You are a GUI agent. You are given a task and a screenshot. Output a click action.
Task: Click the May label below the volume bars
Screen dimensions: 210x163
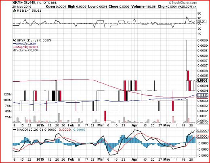click(167, 125)
